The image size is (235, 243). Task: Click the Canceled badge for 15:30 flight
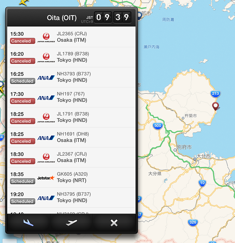(x=23, y=41)
